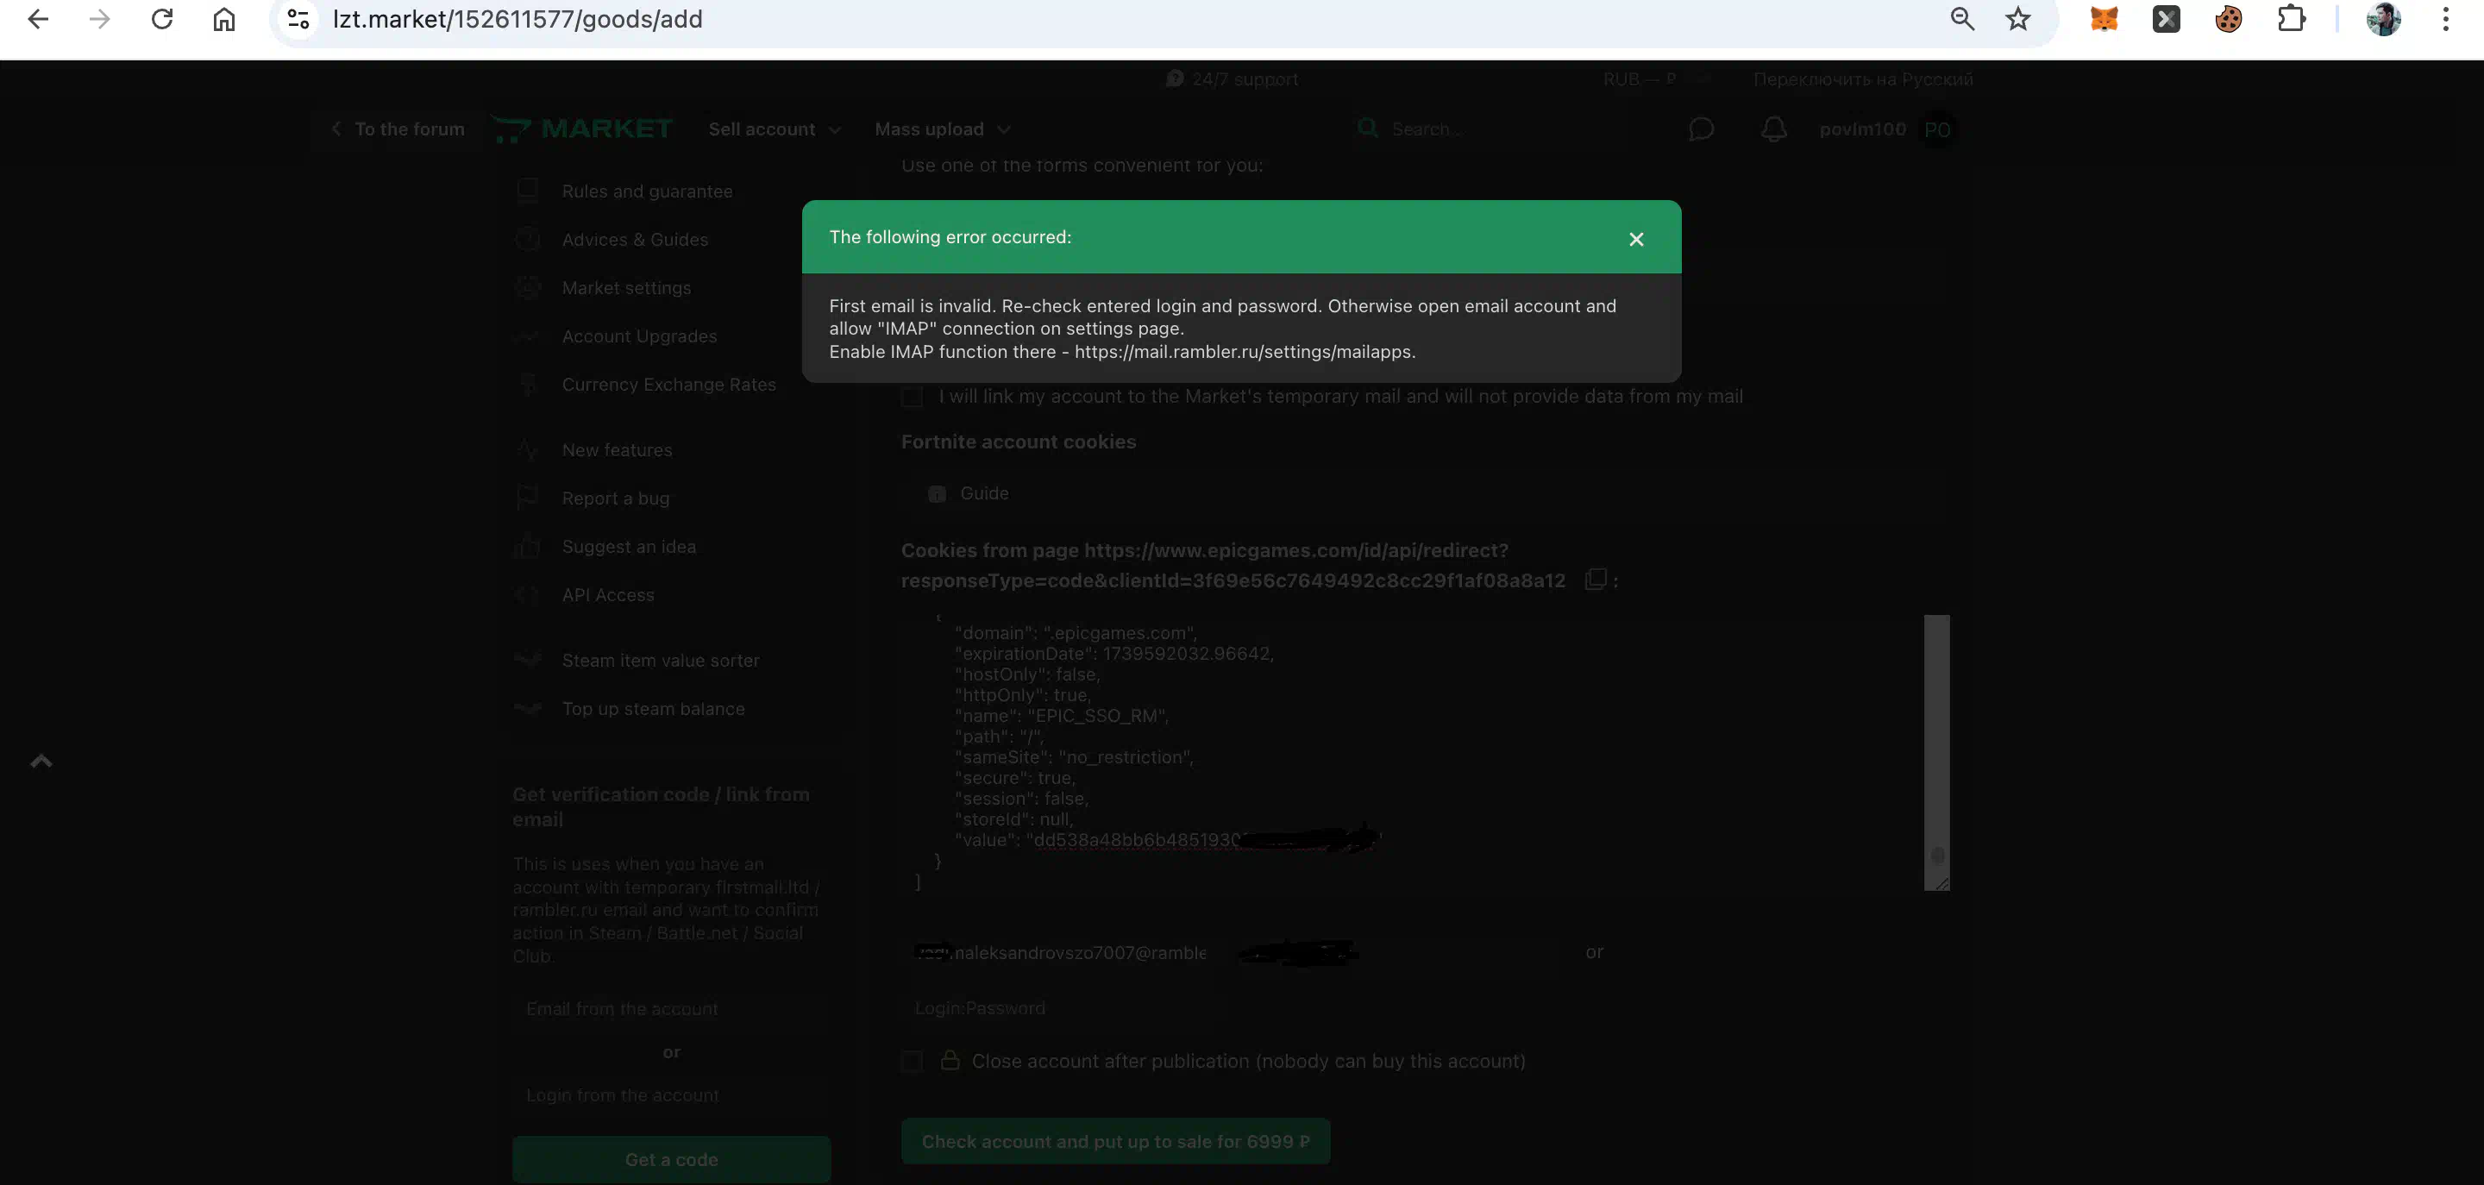Click the Suggest an idea thumbs-up icon
2484x1185 pixels.
click(528, 546)
